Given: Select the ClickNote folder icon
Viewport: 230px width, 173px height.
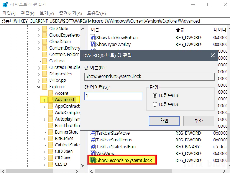Looking at the screenshot, I should tap(45, 29).
